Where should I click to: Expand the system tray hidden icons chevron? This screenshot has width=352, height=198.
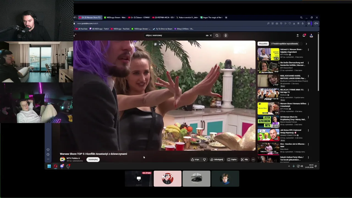tap(289, 166)
